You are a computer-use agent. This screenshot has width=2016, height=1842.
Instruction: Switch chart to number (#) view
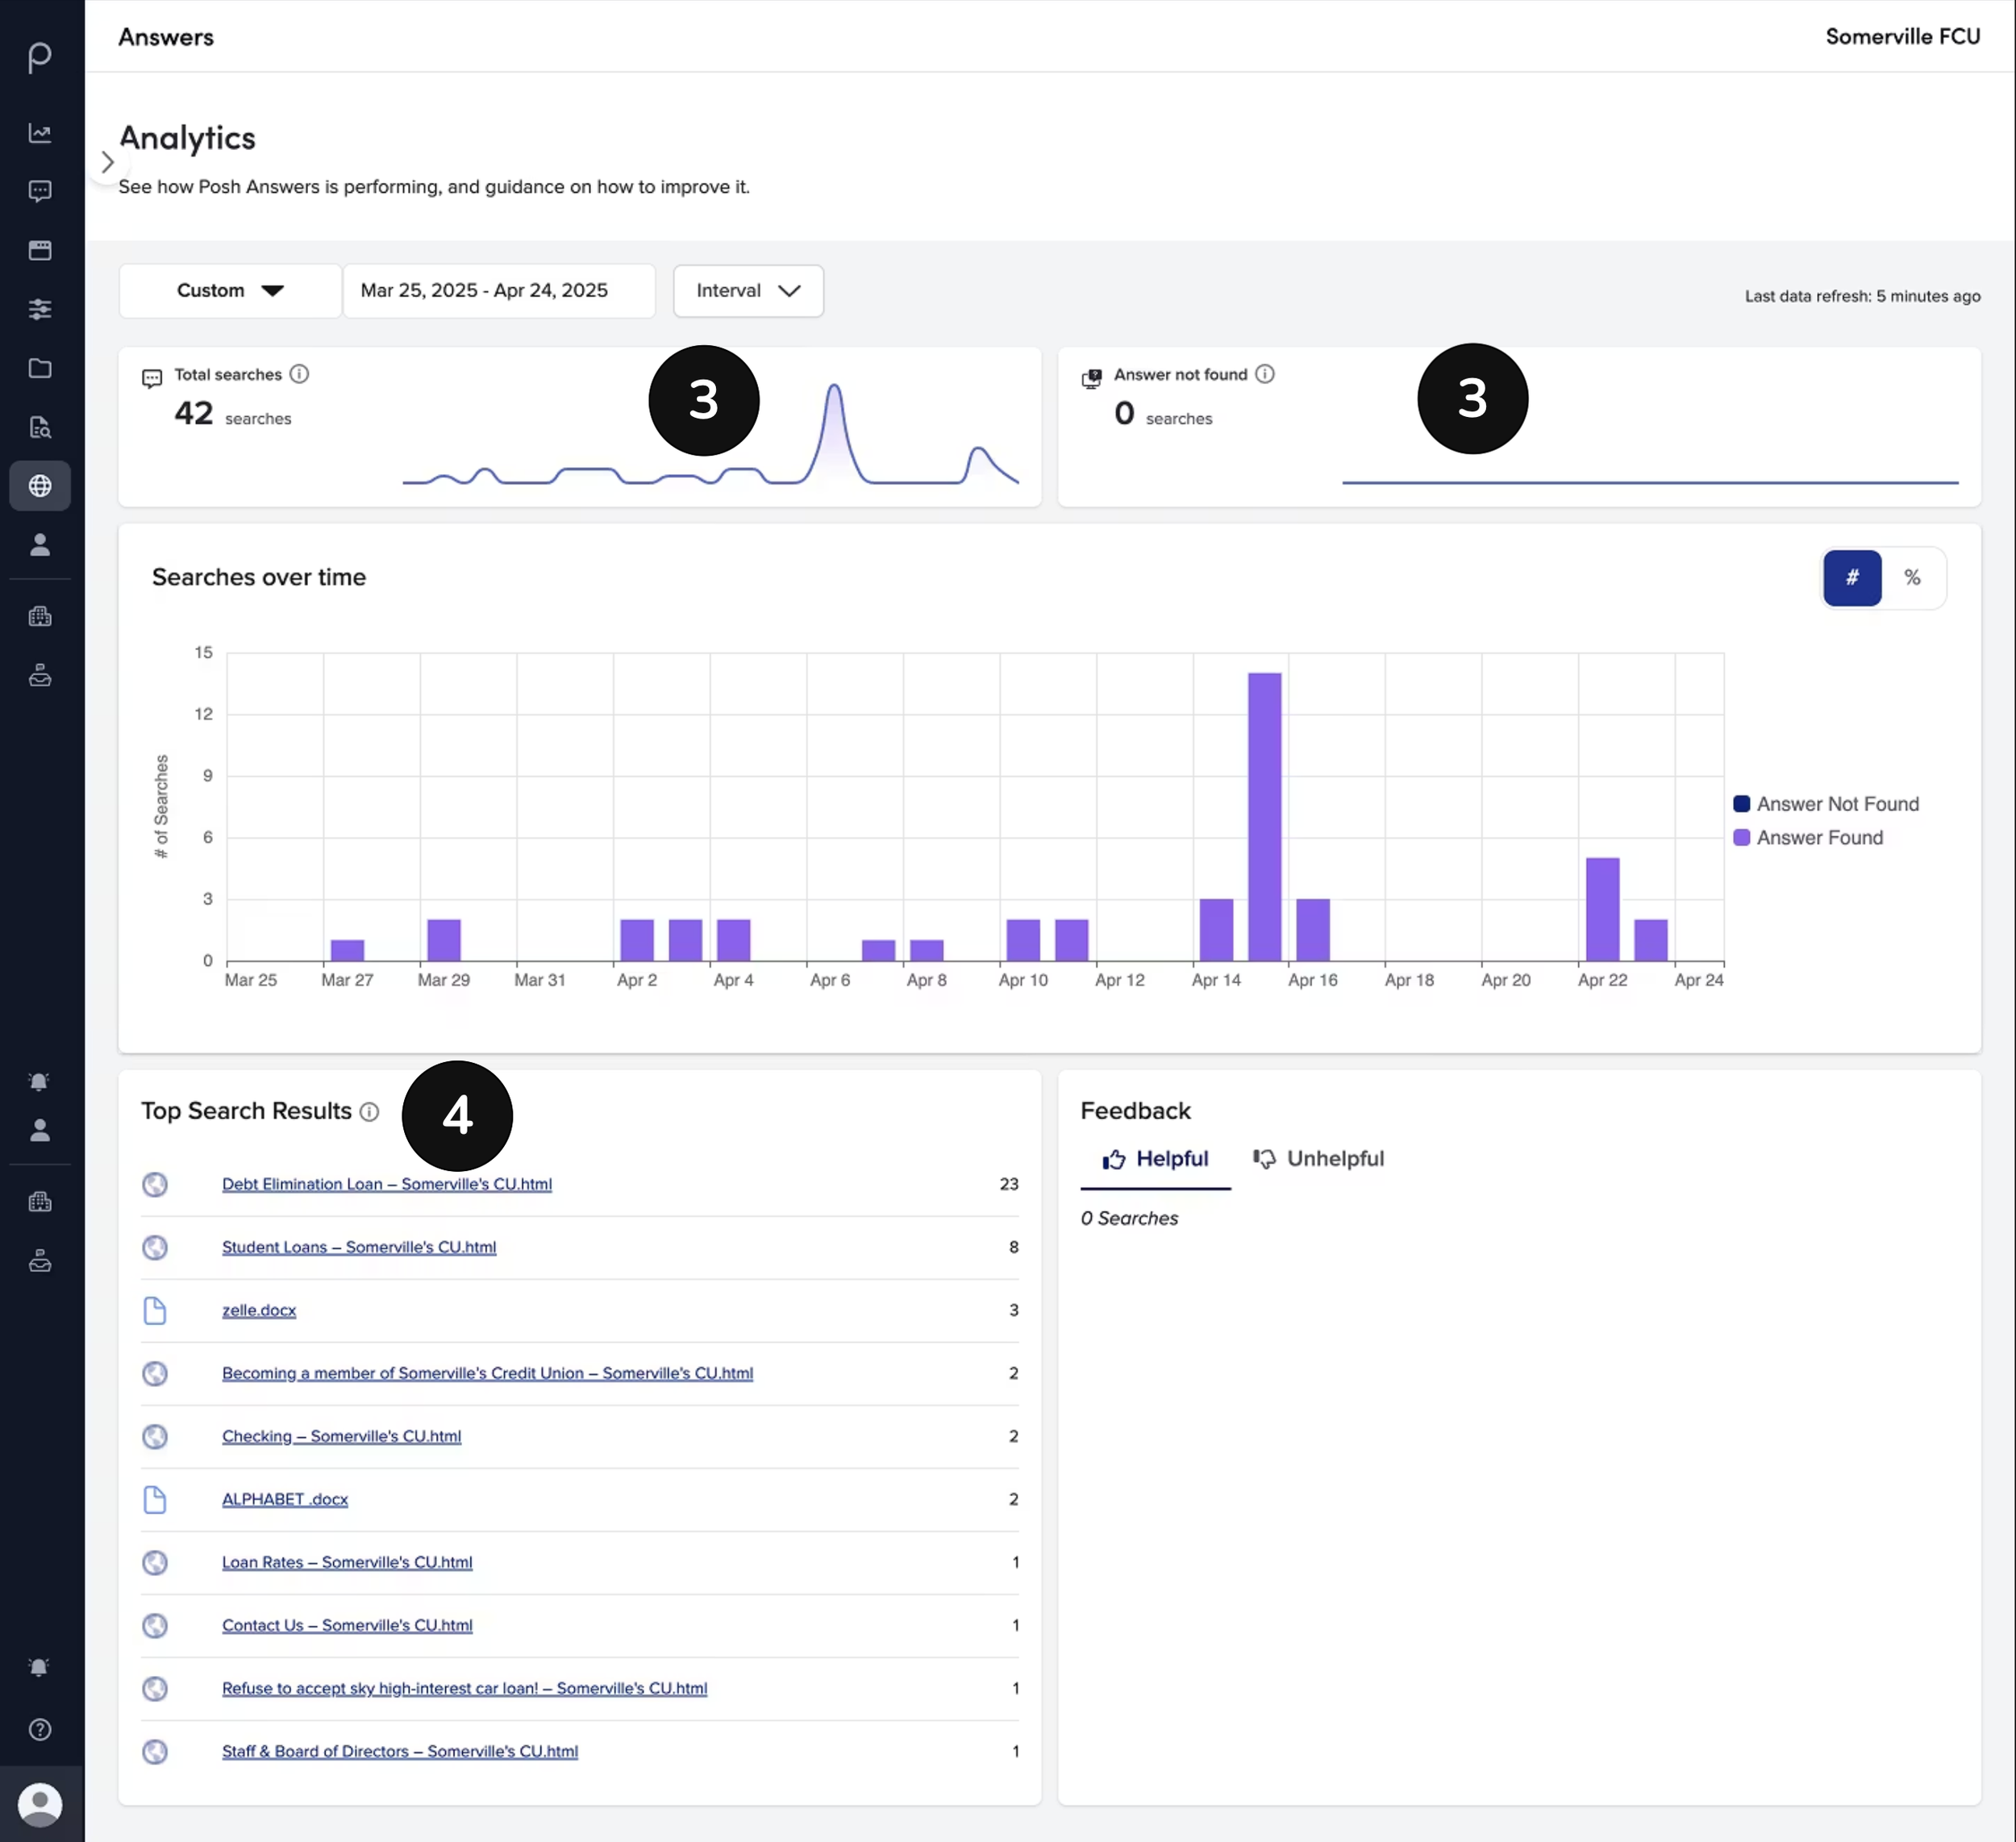[x=1852, y=577]
